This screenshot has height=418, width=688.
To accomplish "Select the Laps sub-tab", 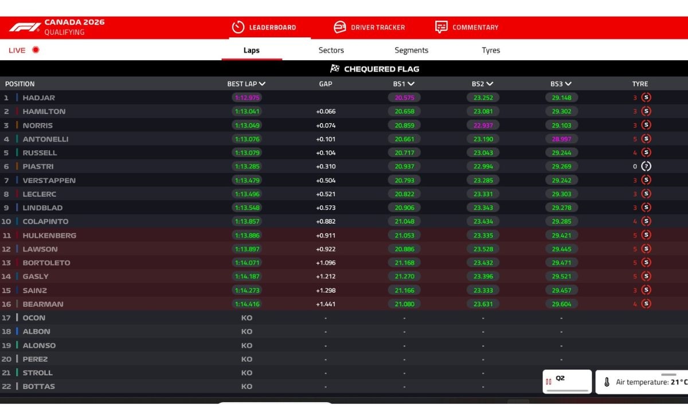I will pyautogui.click(x=252, y=50).
